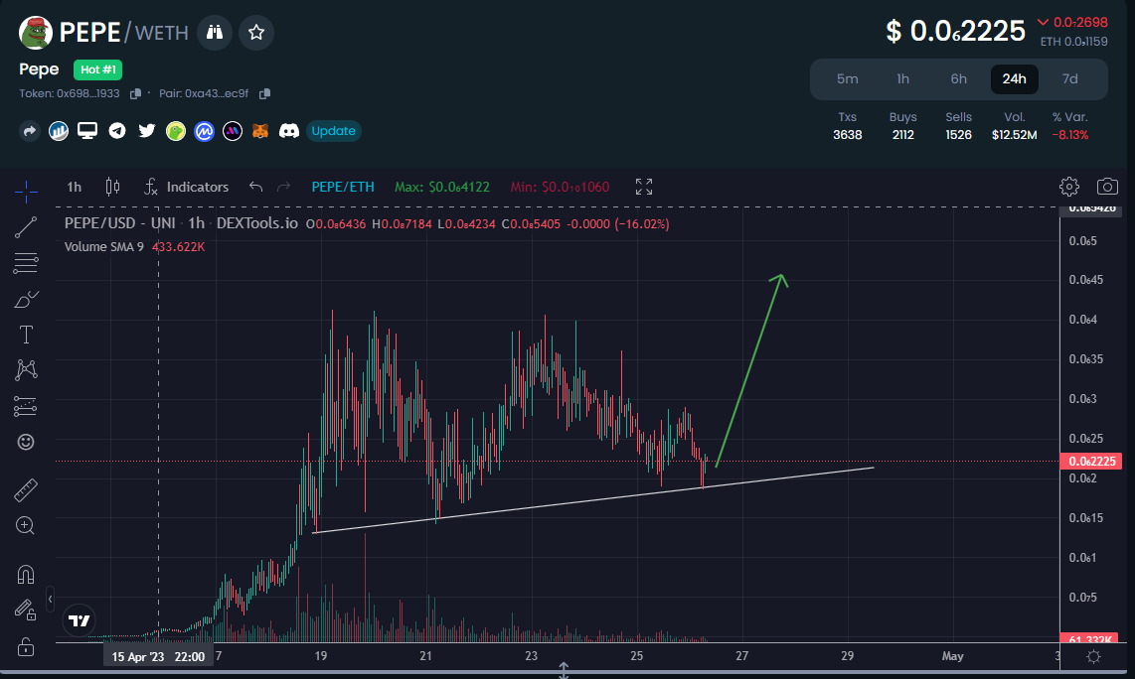Click the current price label 0.0₆2225 on axis
Image resolution: width=1135 pixels, height=679 pixels.
pyautogui.click(x=1091, y=462)
